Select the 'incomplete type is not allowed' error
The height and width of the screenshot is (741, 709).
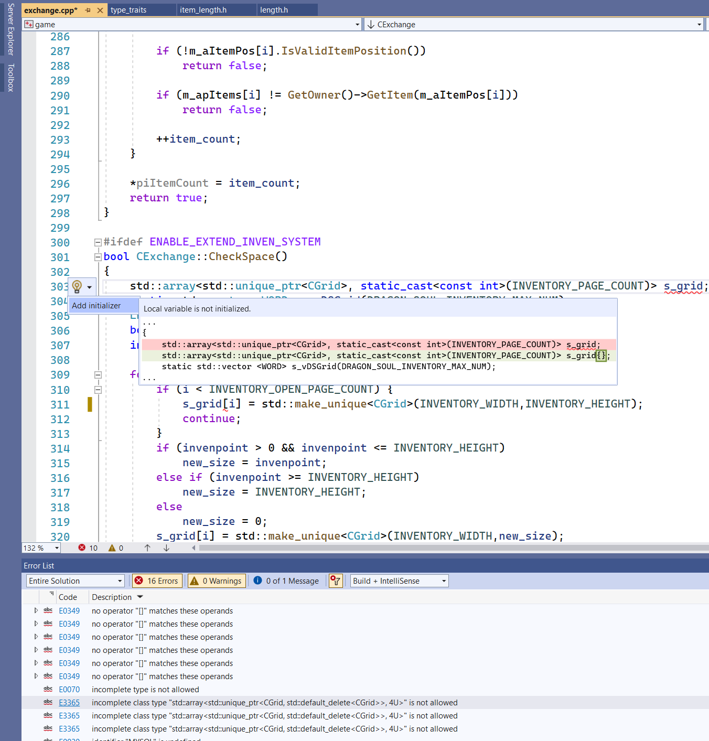pyautogui.click(x=145, y=689)
